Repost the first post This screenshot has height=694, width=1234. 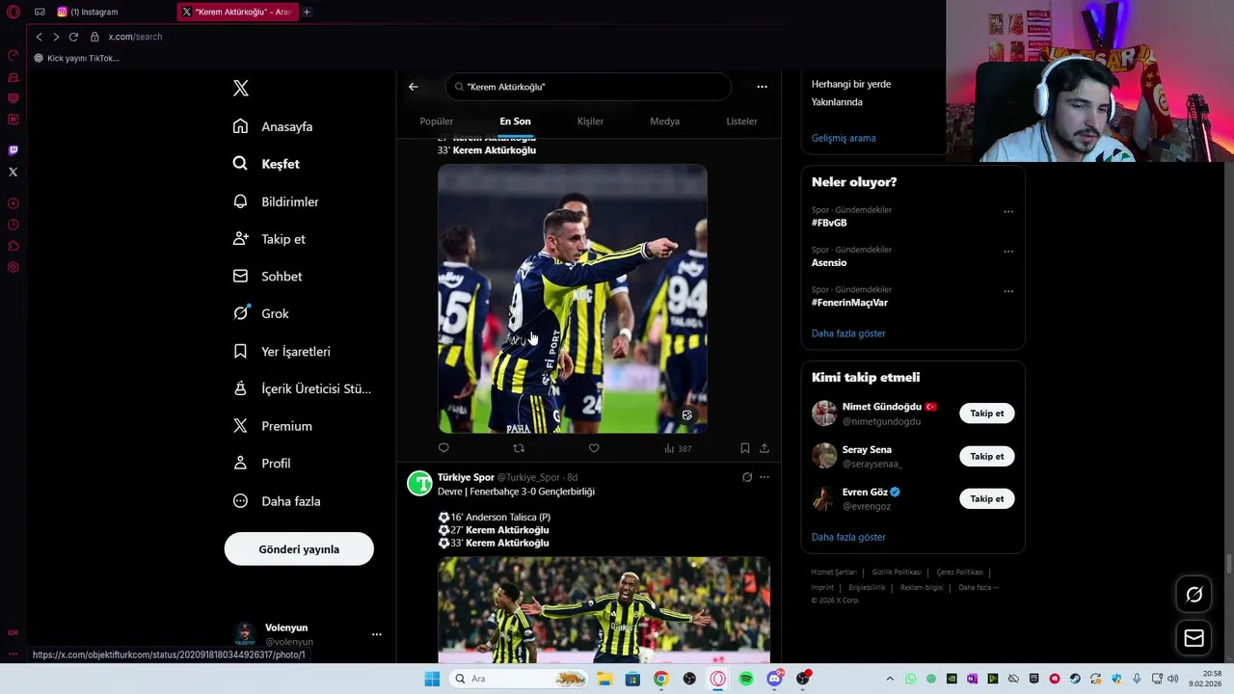tap(519, 448)
